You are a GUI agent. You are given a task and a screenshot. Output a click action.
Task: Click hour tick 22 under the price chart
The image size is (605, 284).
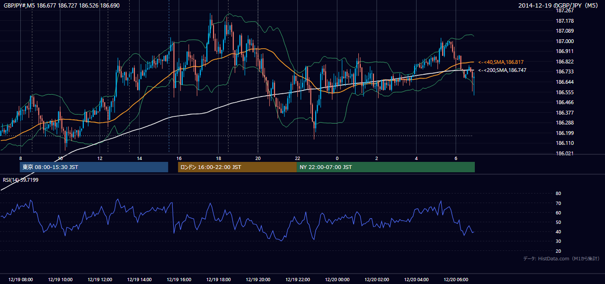click(298, 158)
